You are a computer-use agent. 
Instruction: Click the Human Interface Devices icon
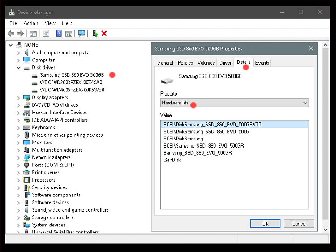(26, 113)
